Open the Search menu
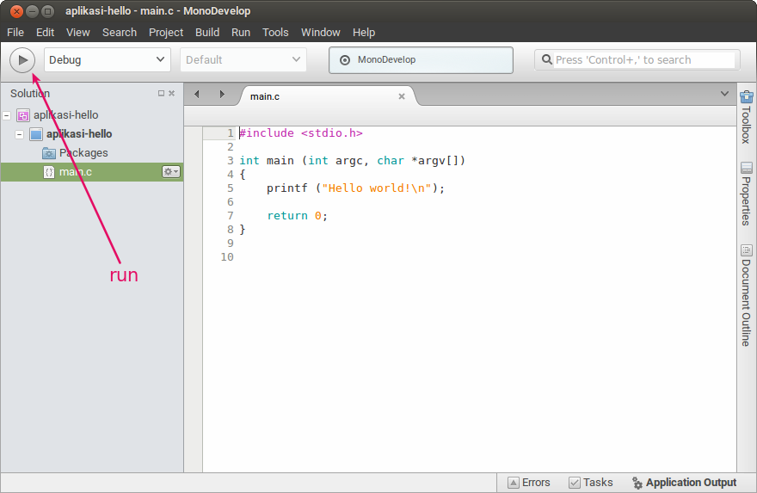 [120, 33]
